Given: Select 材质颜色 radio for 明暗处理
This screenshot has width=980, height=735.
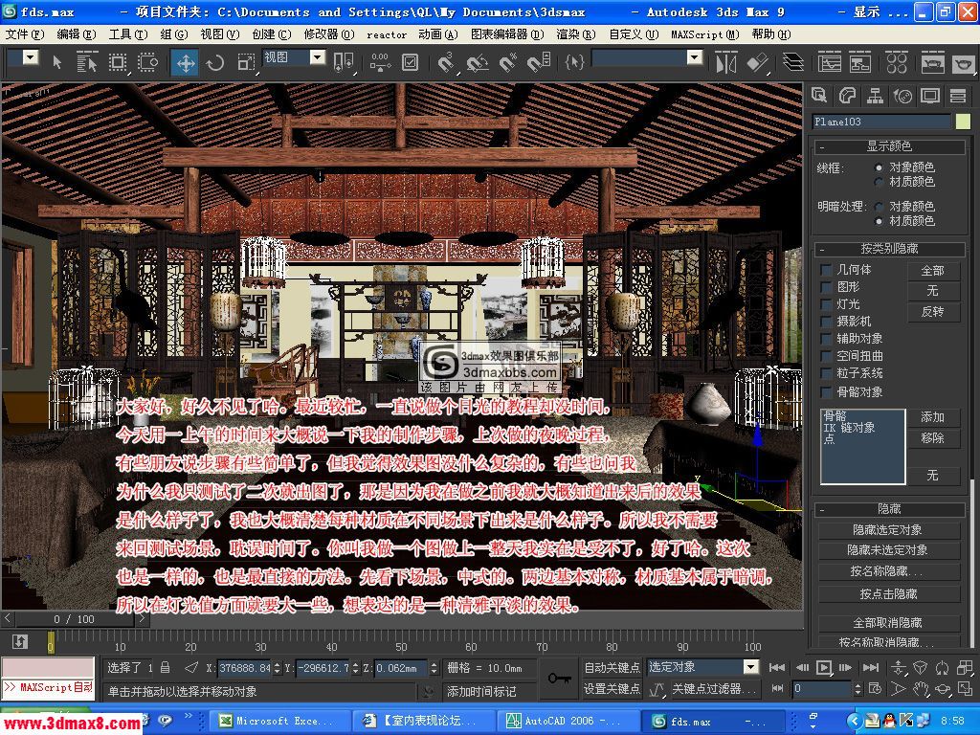Looking at the screenshot, I should pyautogui.click(x=879, y=221).
